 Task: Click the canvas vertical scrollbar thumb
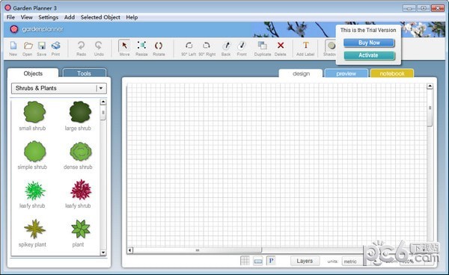(x=430, y=108)
